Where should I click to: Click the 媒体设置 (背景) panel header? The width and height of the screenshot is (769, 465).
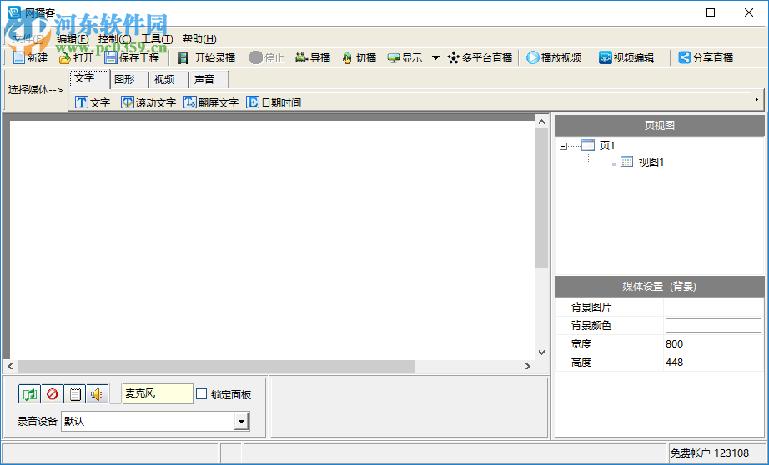(660, 286)
